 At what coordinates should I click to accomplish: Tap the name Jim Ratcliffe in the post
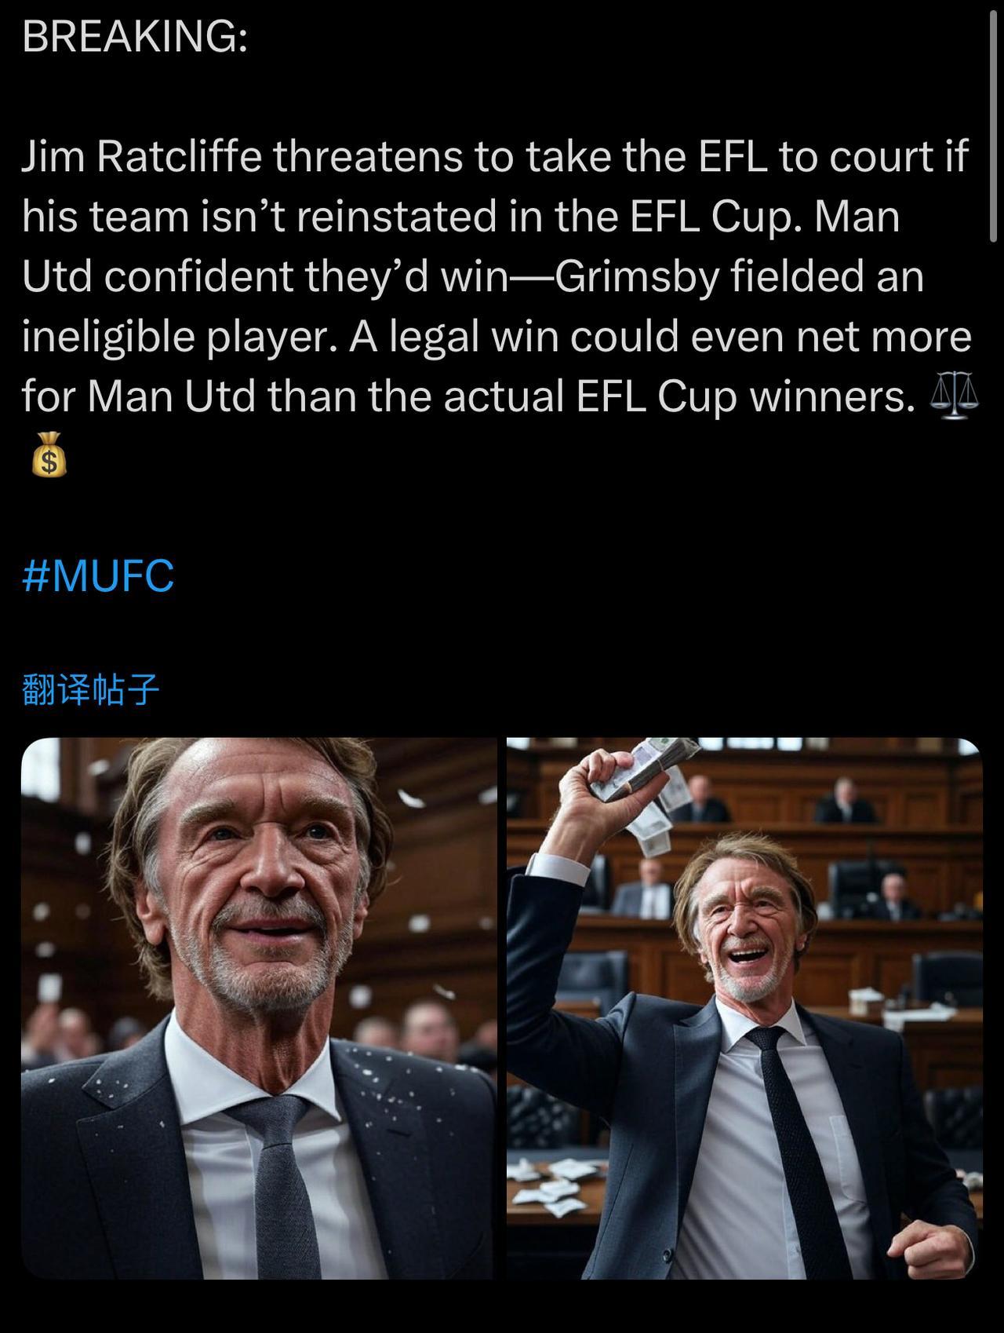(141, 156)
